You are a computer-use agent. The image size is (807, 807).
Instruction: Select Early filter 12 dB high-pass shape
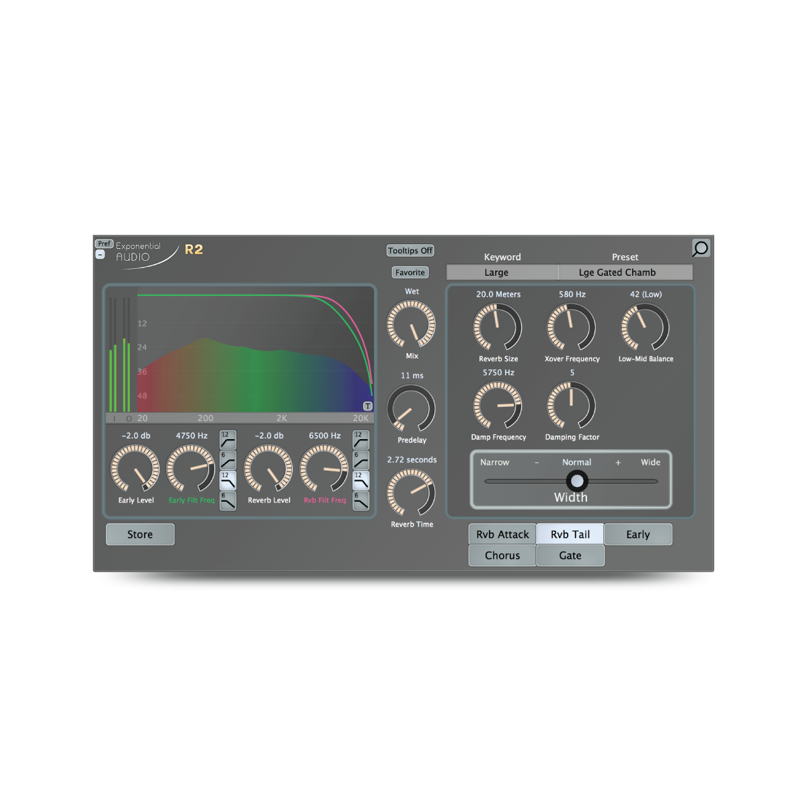pyautogui.click(x=228, y=440)
